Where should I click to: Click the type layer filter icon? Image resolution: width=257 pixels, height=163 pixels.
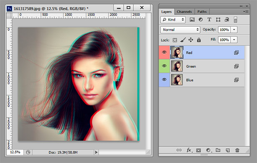click(209, 20)
